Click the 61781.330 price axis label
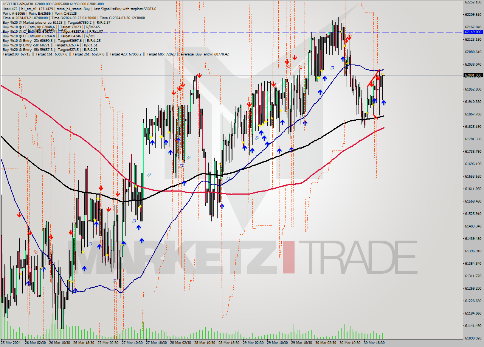 pyautogui.click(x=473, y=139)
